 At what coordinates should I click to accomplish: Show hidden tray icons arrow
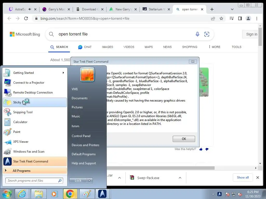click(213, 194)
